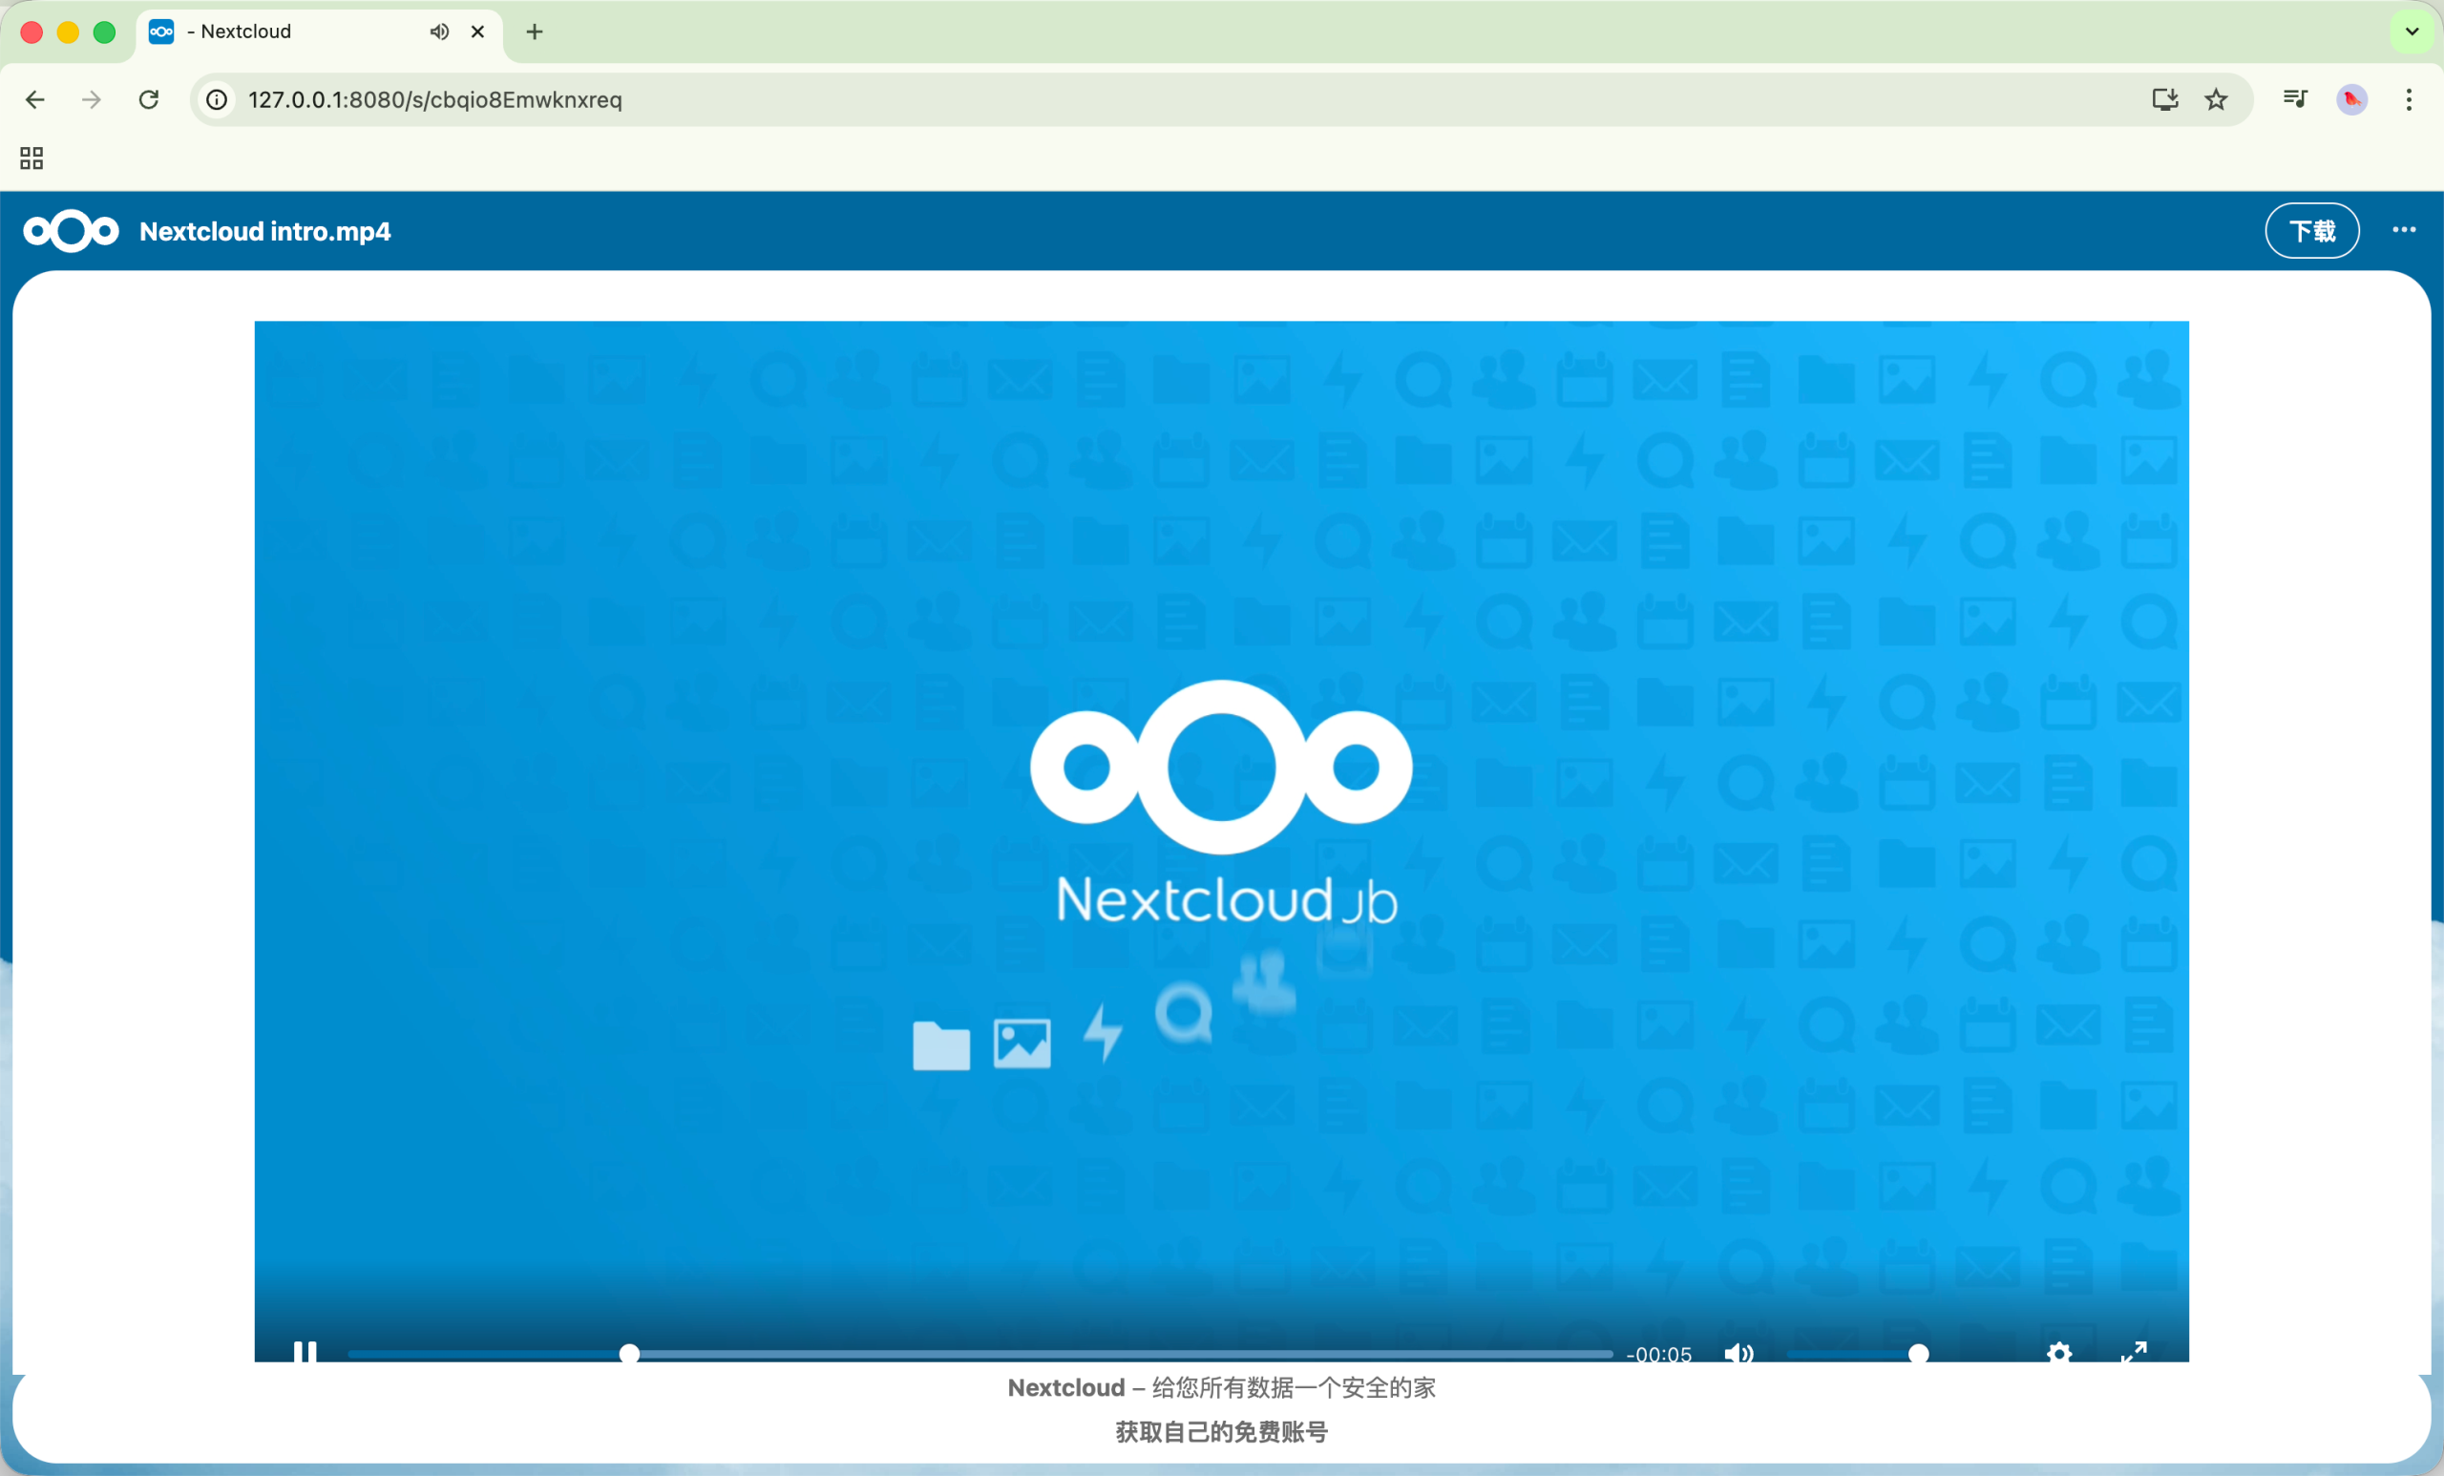
Task: Expand the tab search chevron
Action: coord(2412,32)
